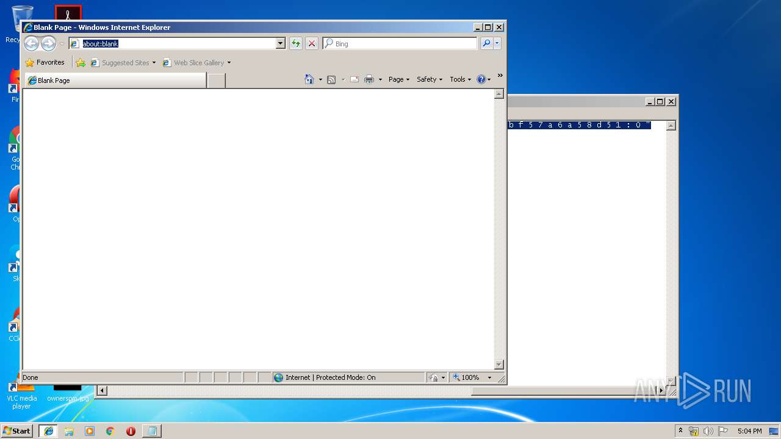Open the Safety menu
This screenshot has height=439, width=781.
pyautogui.click(x=430, y=79)
